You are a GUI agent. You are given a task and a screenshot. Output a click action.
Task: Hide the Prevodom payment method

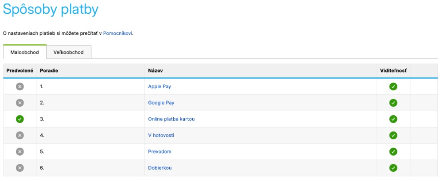[393, 151]
